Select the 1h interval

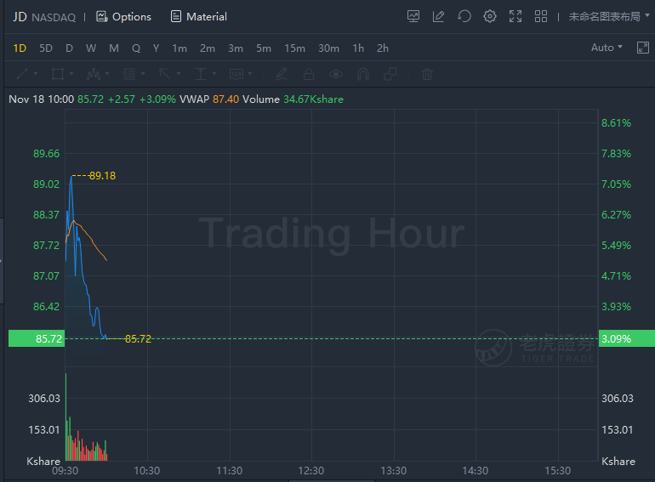[x=358, y=48]
